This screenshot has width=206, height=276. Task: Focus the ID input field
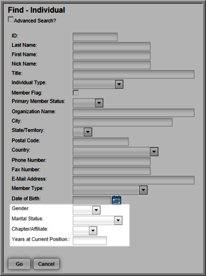[x=95, y=37]
